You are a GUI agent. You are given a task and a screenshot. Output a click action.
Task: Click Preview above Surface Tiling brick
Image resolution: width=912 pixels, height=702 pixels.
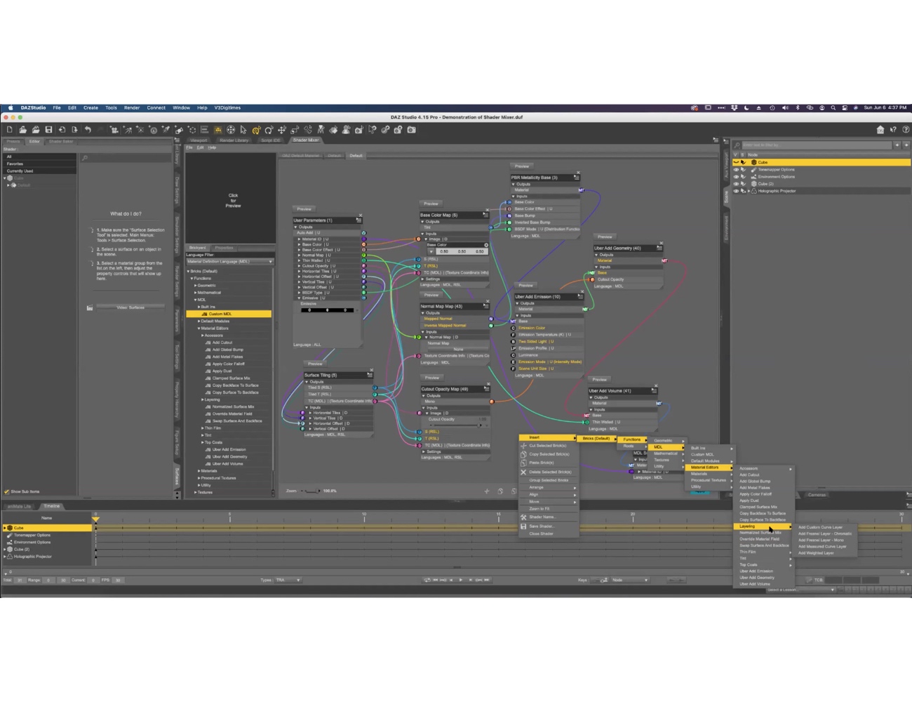315,364
